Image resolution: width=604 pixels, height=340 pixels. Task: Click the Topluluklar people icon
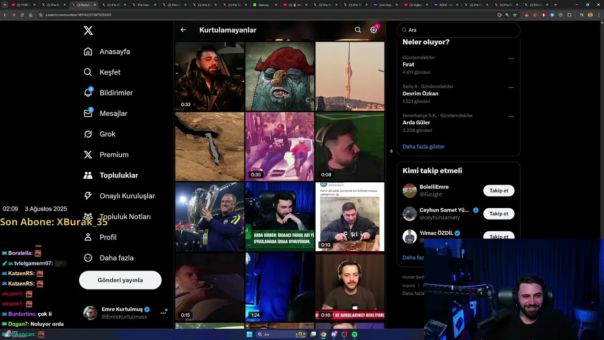click(88, 175)
